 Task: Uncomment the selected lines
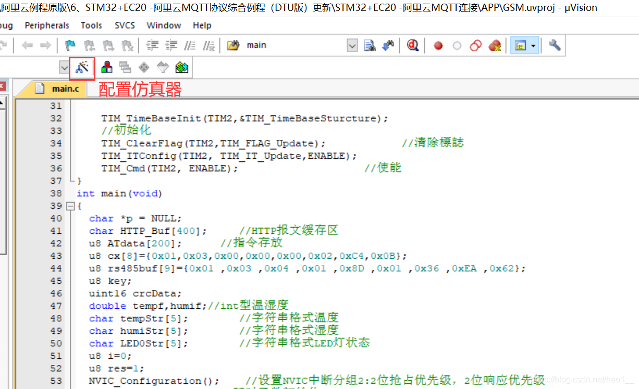pyautogui.click(x=209, y=45)
